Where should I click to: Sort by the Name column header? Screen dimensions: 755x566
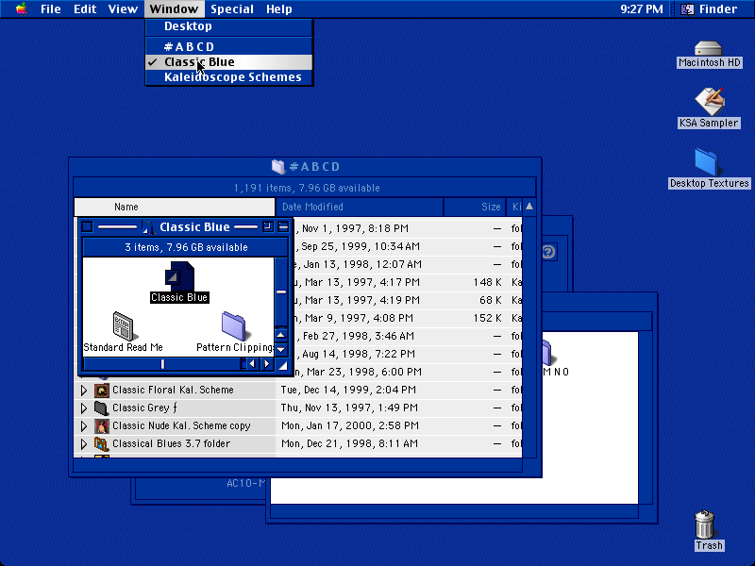pyautogui.click(x=175, y=207)
